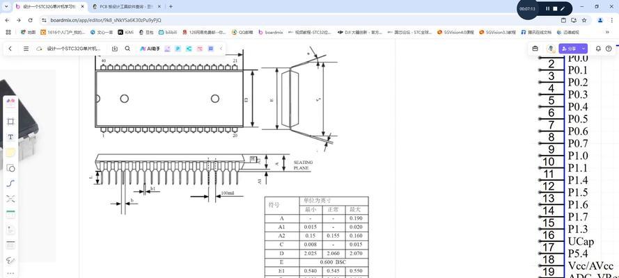Open the tab search dropdown arrow
The width and height of the screenshot is (619, 278).
click(x=6, y=7)
